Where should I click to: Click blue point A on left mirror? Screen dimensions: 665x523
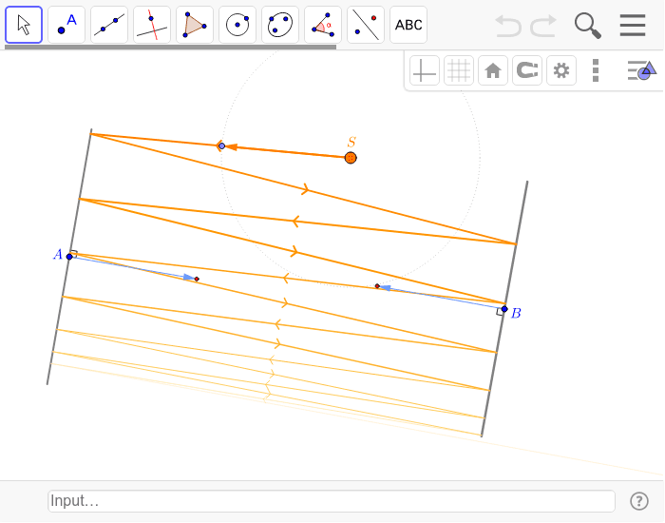click(69, 257)
